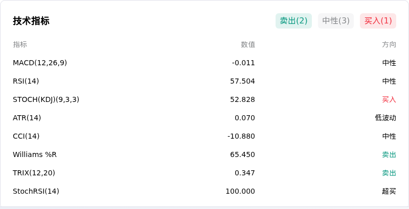Select the RSI(14) indicator label

pyautogui.click(x=26, y=81)
